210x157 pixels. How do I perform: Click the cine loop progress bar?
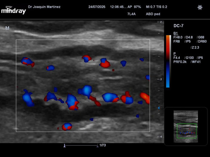pos(81,145)
